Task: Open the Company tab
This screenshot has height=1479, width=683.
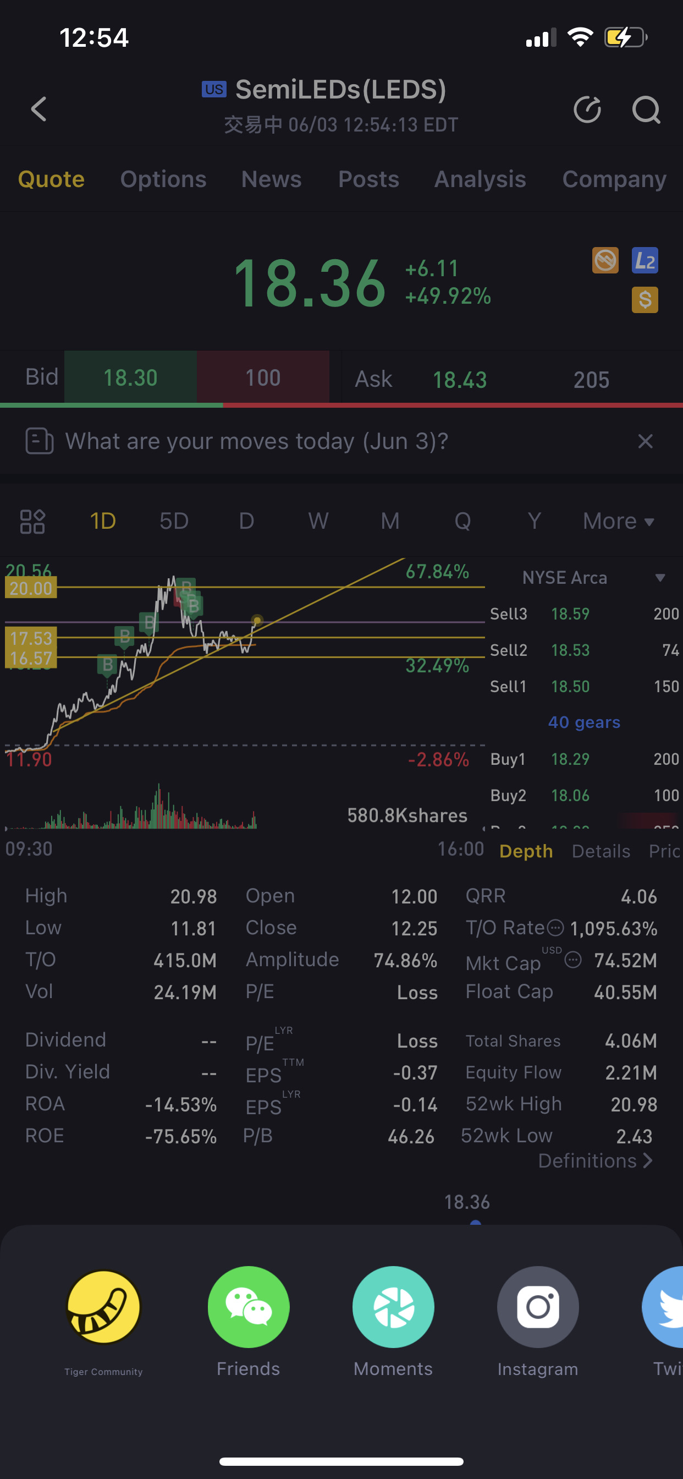Action: click(x=614, y=179)
